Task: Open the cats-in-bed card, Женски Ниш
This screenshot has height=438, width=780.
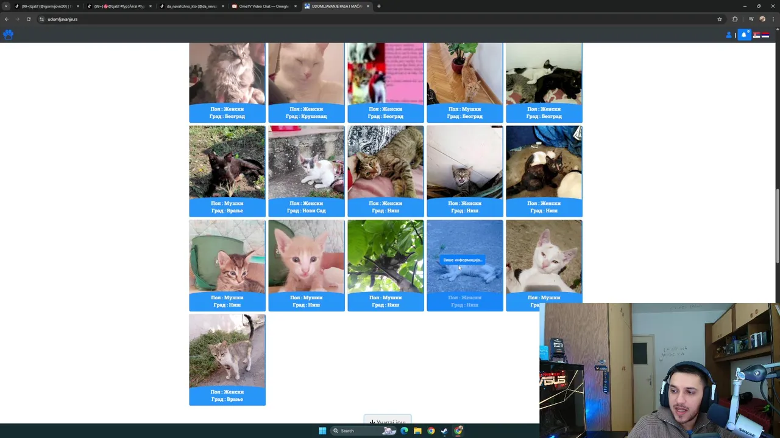Action: pos(544,171)
